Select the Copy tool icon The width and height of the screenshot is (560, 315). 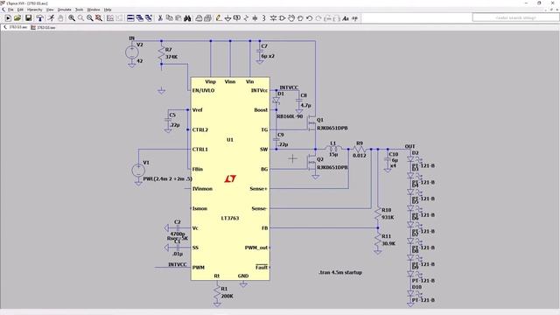coord(169,17)
